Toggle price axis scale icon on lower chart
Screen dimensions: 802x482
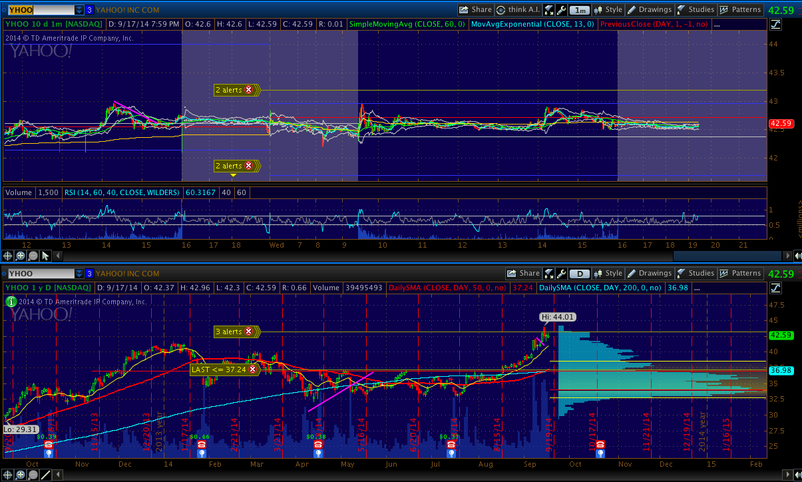[775, 288]
